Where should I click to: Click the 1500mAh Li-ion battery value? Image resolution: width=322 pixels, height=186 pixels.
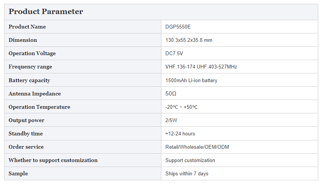click(191, 80)
